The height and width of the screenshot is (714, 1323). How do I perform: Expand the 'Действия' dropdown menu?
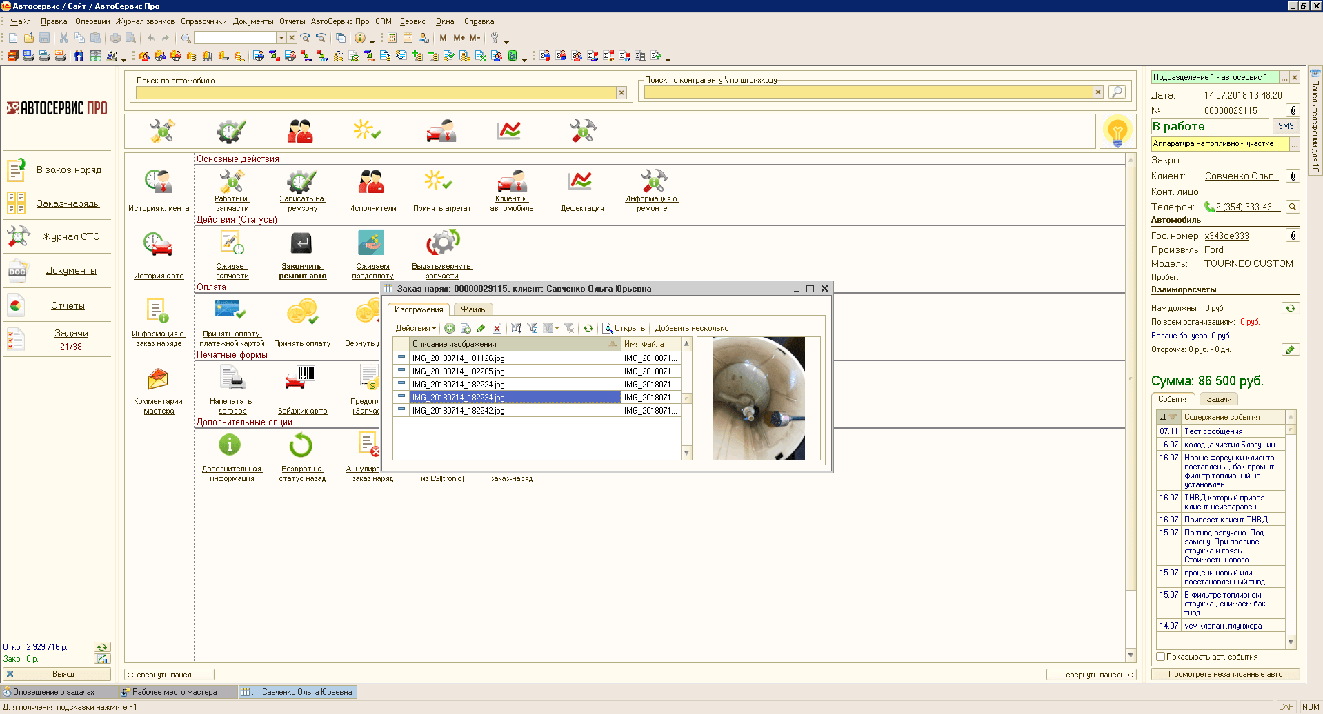(415, 329)
